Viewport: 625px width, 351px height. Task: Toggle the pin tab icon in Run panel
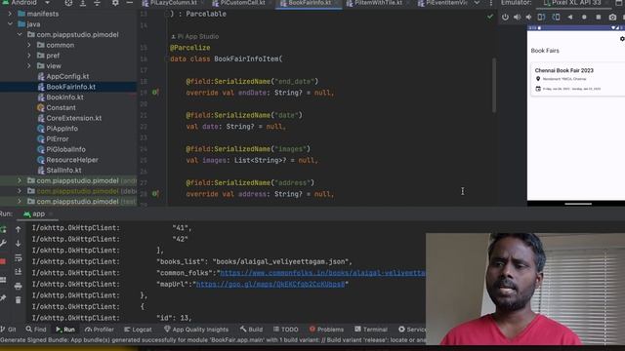(x=3, y=298)
